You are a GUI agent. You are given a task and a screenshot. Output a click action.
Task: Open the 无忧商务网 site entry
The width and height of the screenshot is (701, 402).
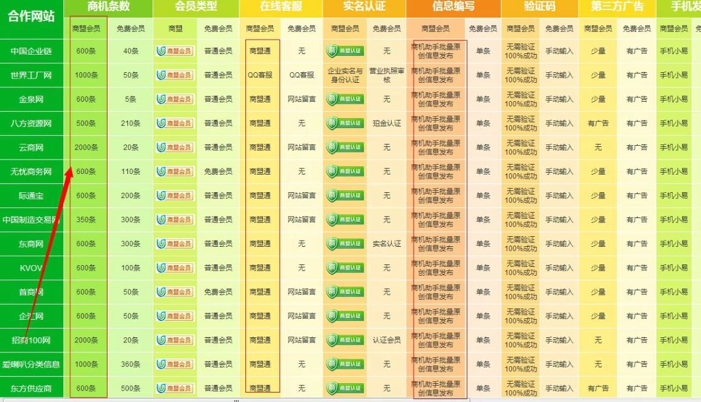pyautogui.click(x=31, y=171)
